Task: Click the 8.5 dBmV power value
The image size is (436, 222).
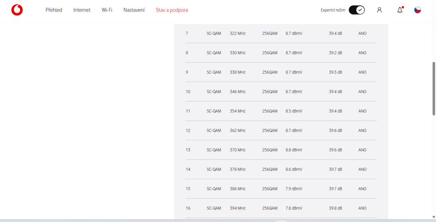Action: pyautogui.click(x=294, y=111)
